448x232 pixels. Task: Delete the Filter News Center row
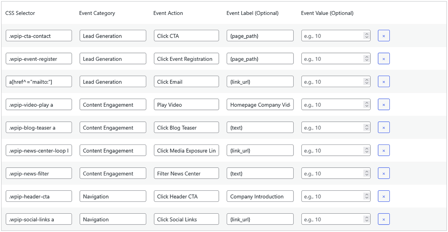point(383,173)
